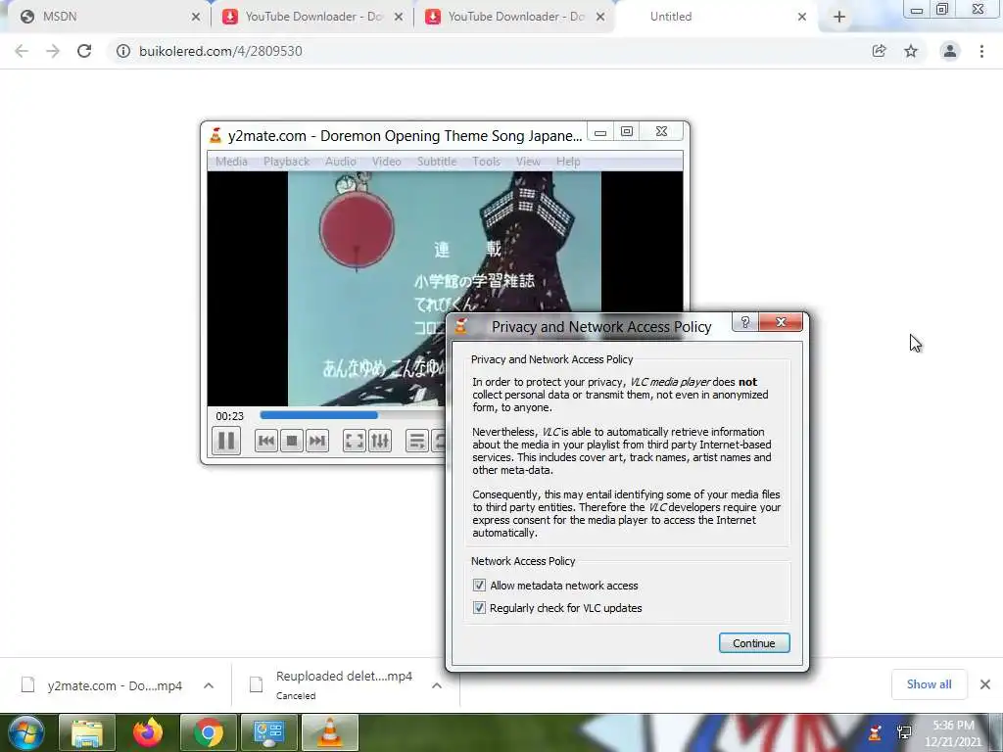This screenshot has width=1003, height=752.
Task: Open the Media menu in VLC
Action: [x=231, y=162]
